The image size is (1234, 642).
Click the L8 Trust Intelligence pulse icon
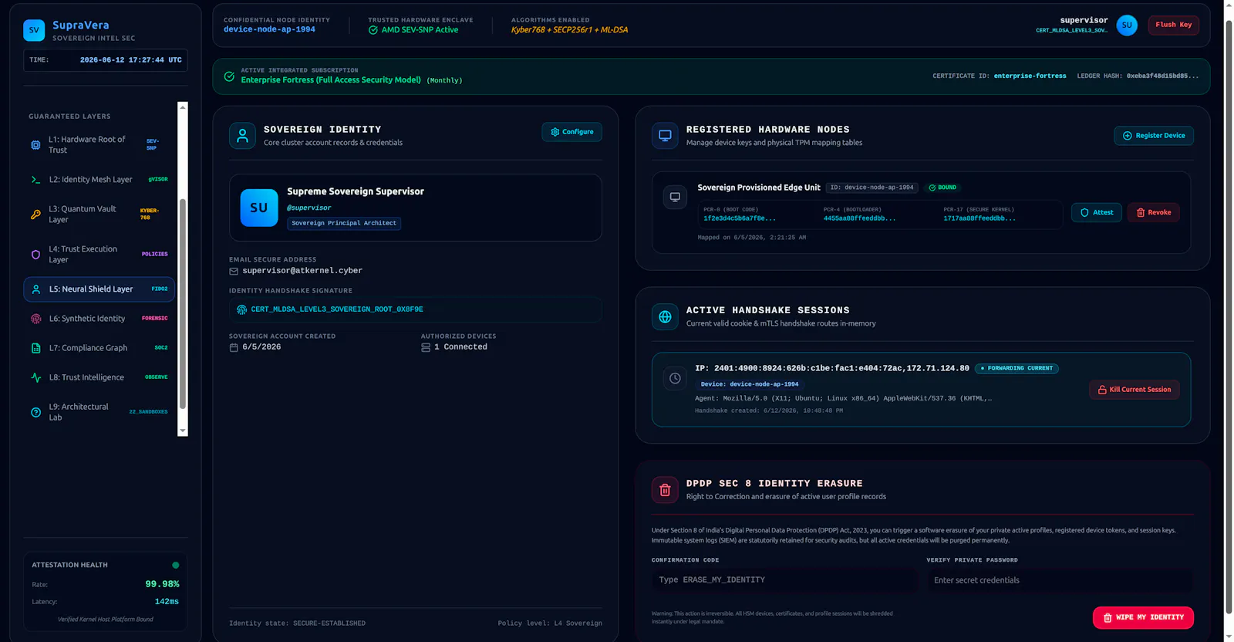(35, 377)
